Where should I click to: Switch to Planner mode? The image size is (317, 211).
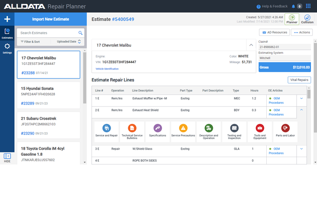point(292,19)
